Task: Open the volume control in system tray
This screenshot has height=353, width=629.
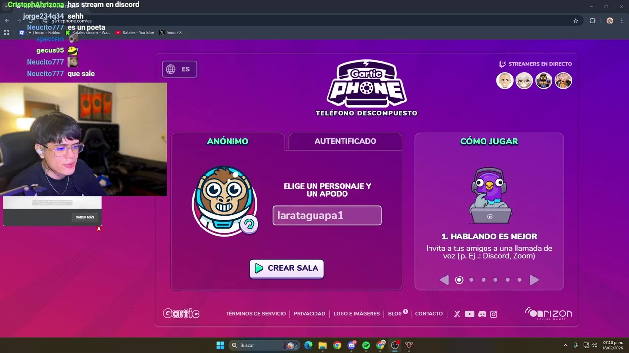Action: (594, 345)
